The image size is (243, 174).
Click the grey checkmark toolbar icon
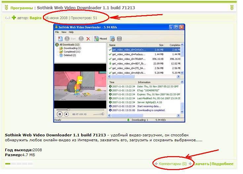pyautogui.click(x=119, y=39)
